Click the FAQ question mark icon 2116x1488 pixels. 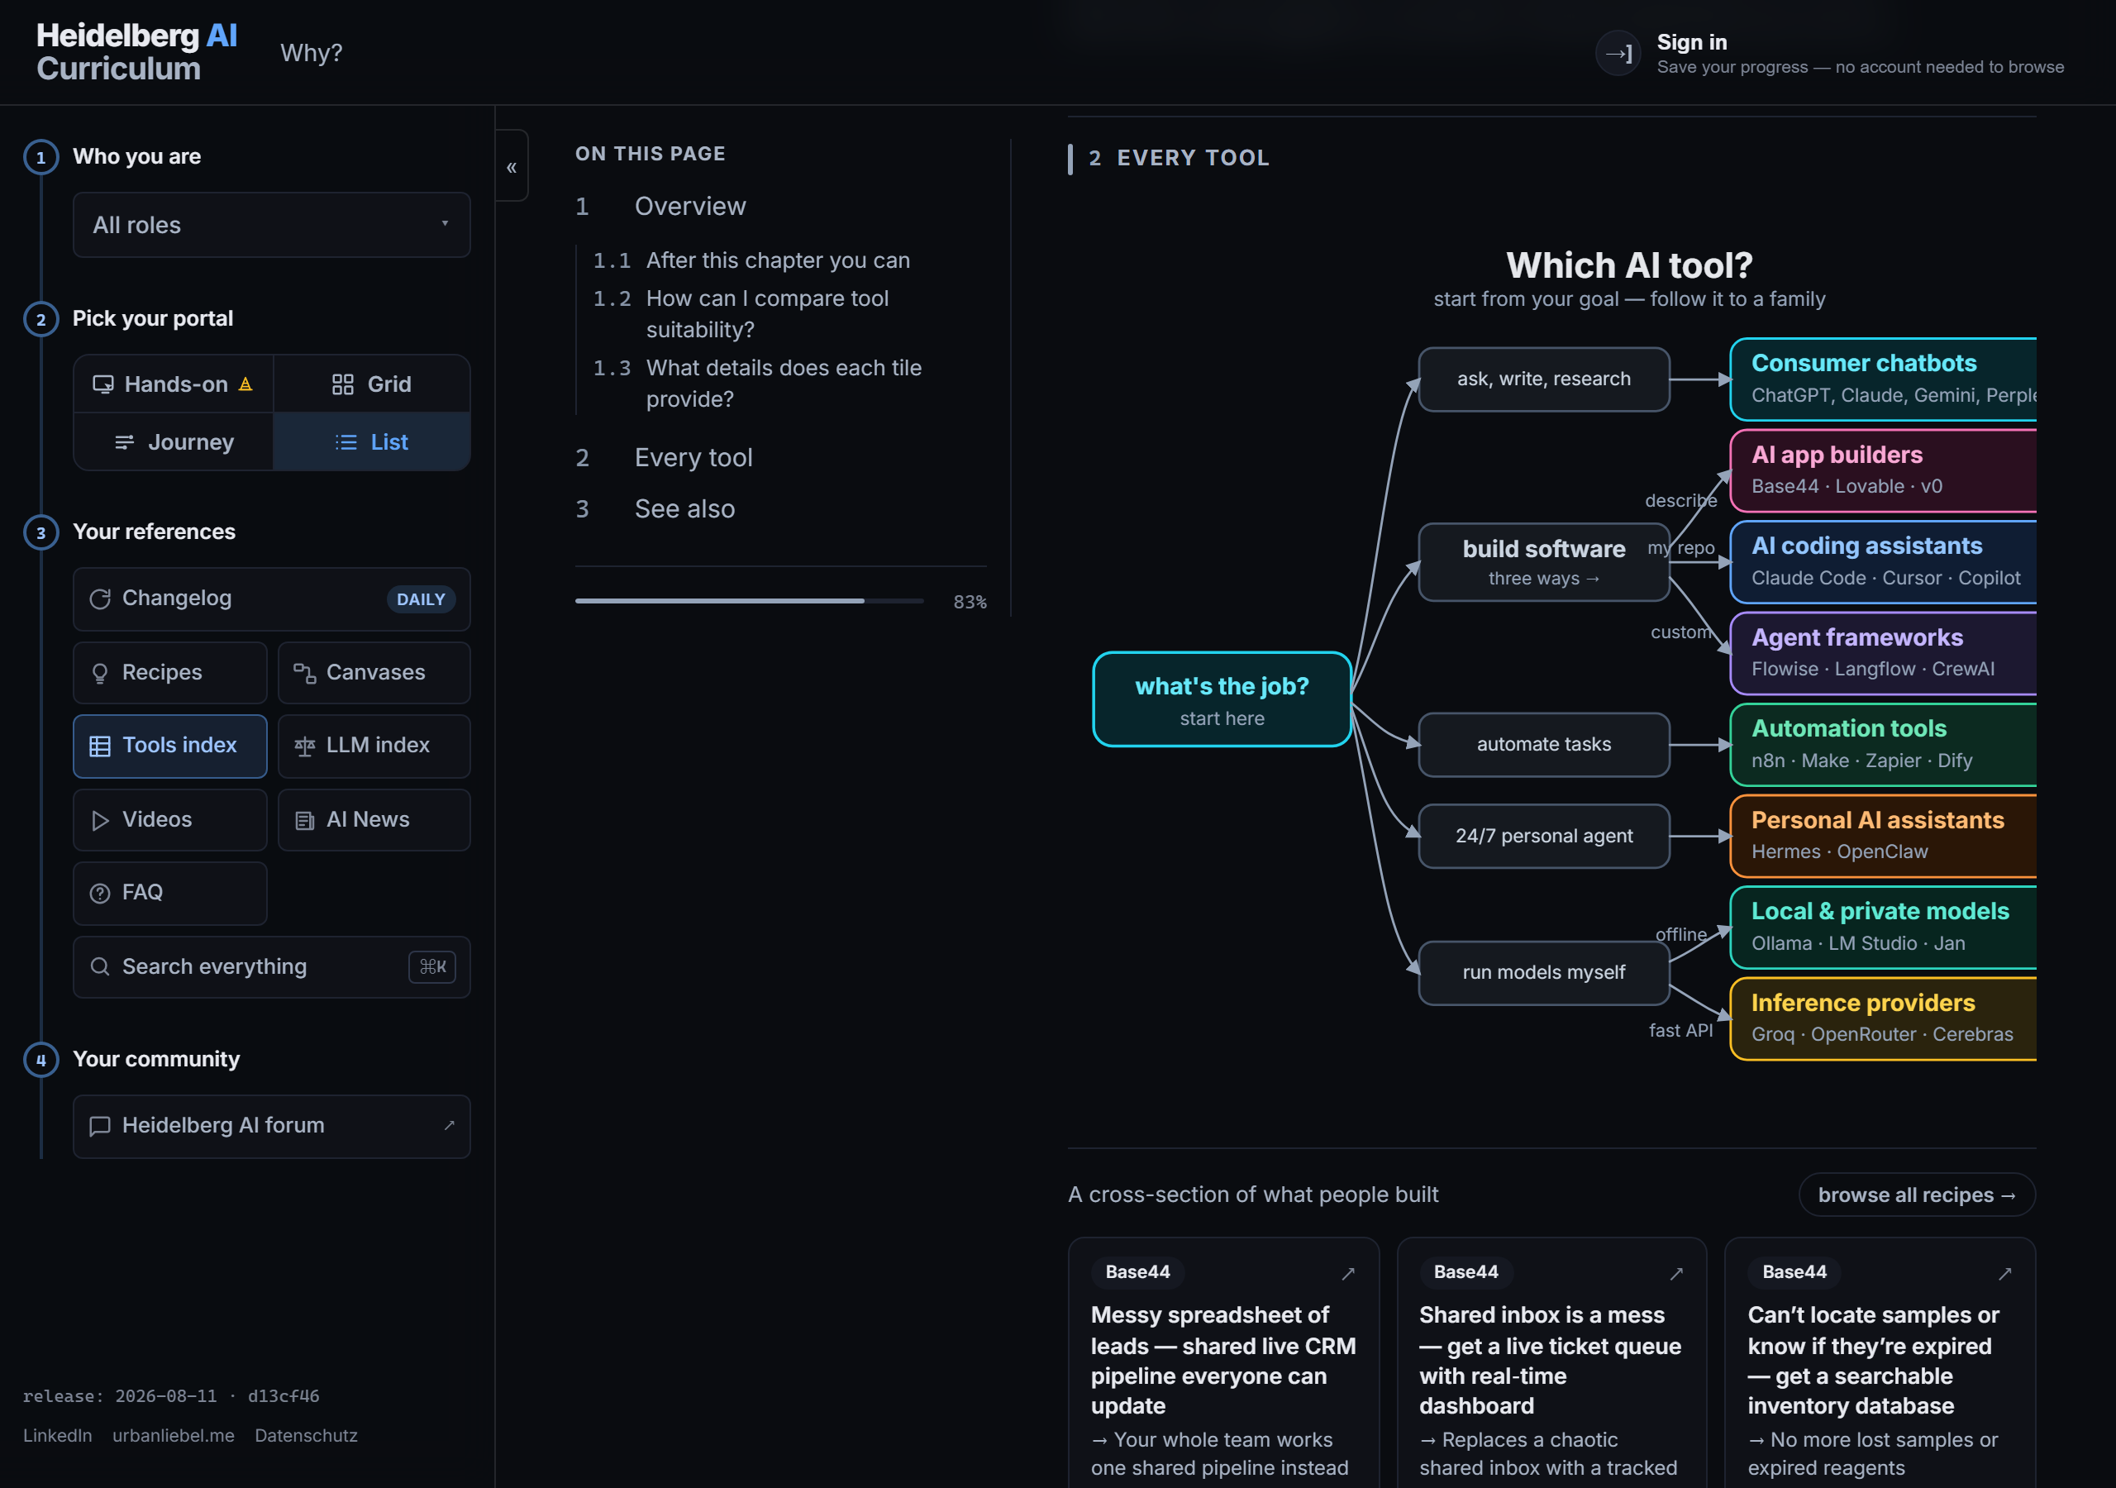pos(99,894)
